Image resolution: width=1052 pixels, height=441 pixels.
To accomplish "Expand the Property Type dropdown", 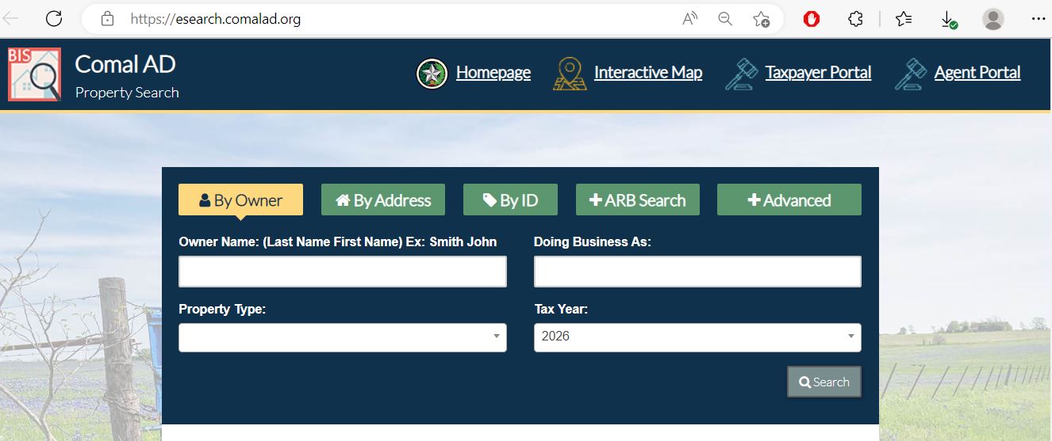I will 342,337.
